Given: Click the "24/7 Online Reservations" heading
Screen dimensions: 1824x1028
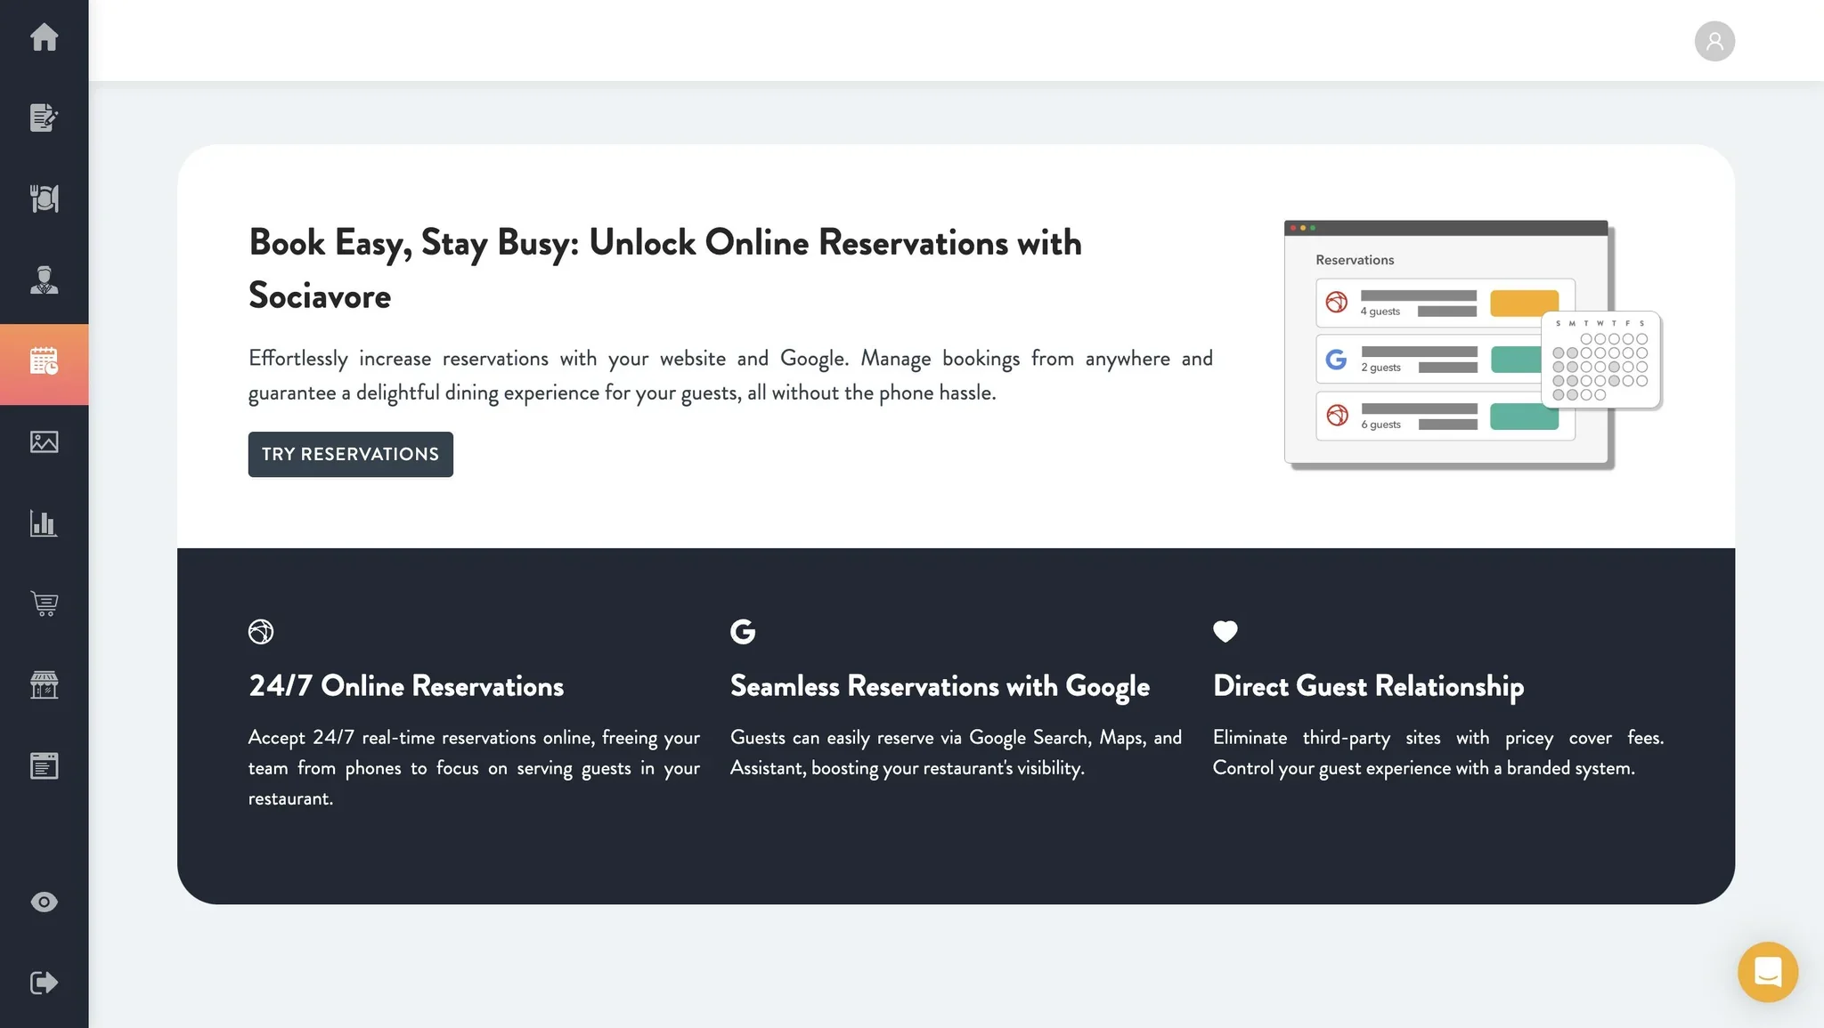Looking at the screenshot, I should 406,685.
